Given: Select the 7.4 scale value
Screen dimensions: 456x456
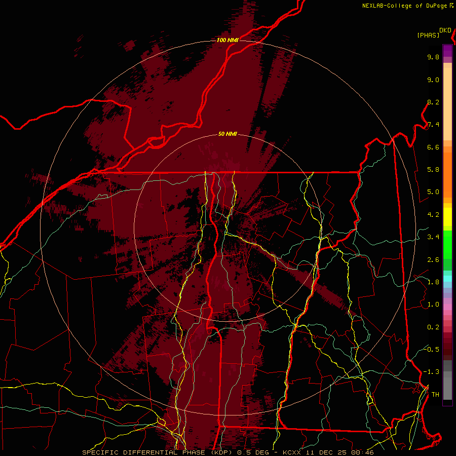Looking at the screenshot, I should pyautogui.click(x=433, y=125).
